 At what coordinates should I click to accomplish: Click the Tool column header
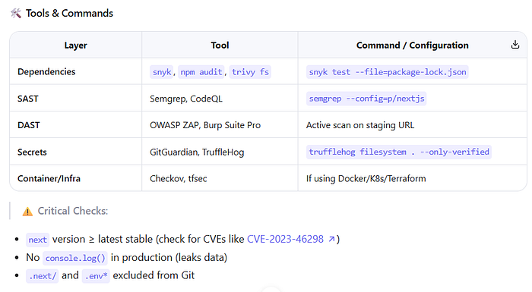(x=220, y=46)
